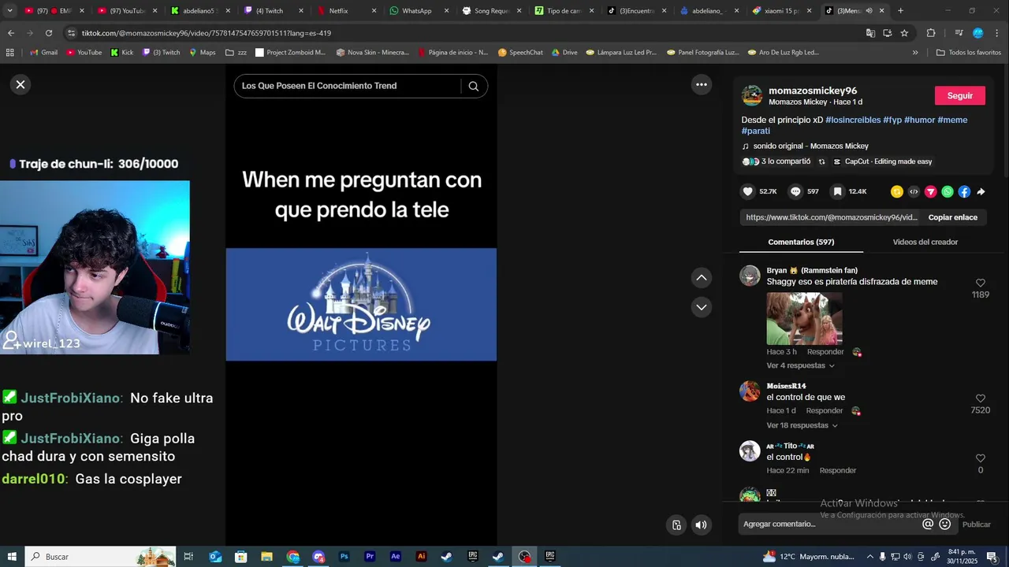Go to next video with down arrow

[701, 307]
